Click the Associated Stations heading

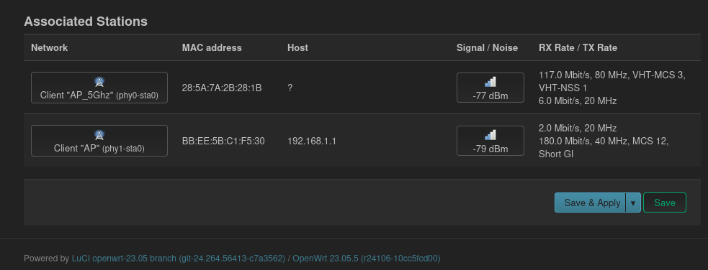click(86, 22)
